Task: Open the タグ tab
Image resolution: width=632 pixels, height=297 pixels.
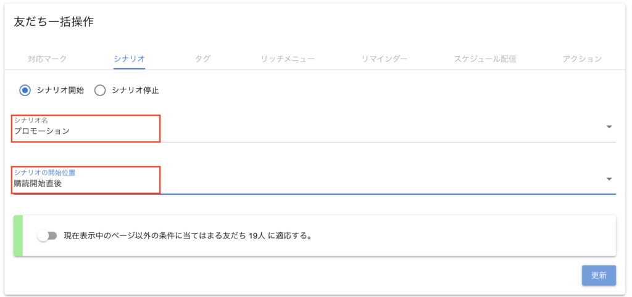Action: pyautogui.click(x=202, y=59)
